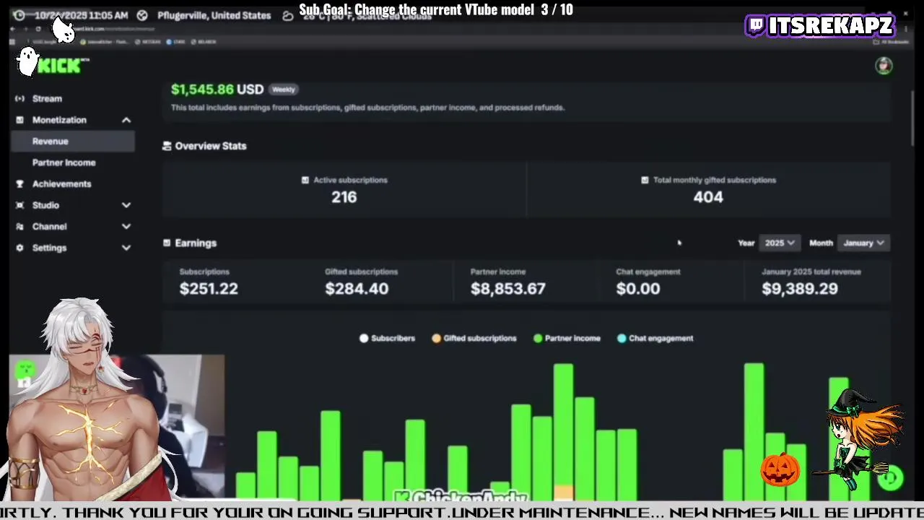This screenshot has height=520, width=924.
Task: Expand the Channel menu chevron
Action: click(126, 227)
